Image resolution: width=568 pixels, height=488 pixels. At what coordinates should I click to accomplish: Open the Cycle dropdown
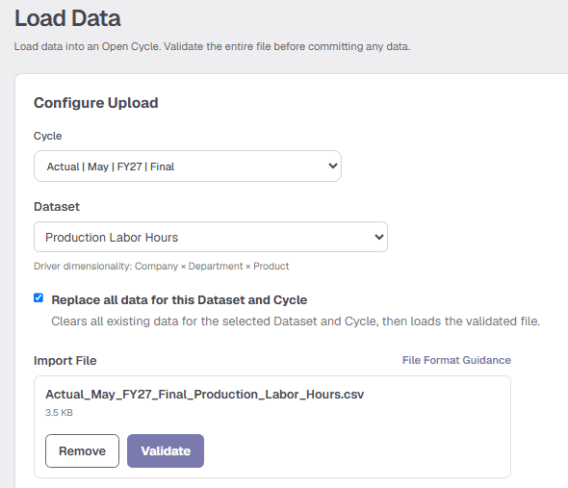point(188,167)
